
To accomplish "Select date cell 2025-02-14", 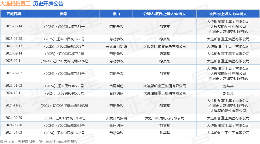I will [x=14, y=53].
